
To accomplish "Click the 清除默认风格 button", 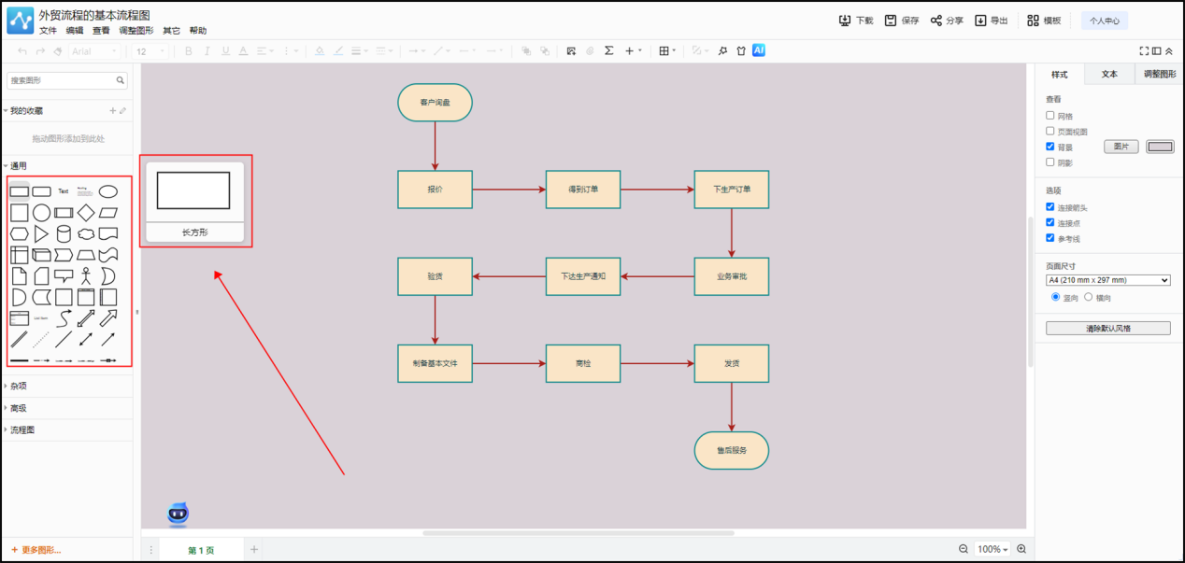I will tap(1107, 329).
